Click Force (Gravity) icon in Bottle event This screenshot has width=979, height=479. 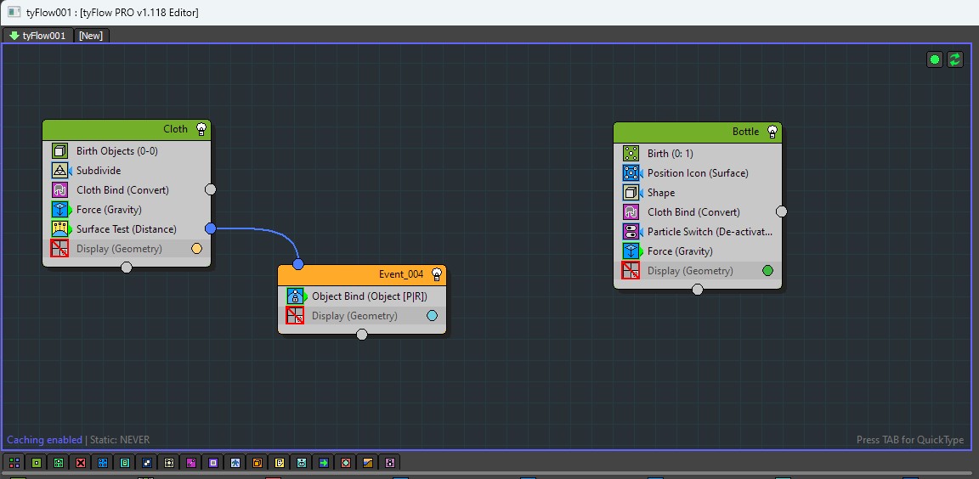[x=631, y=251]
